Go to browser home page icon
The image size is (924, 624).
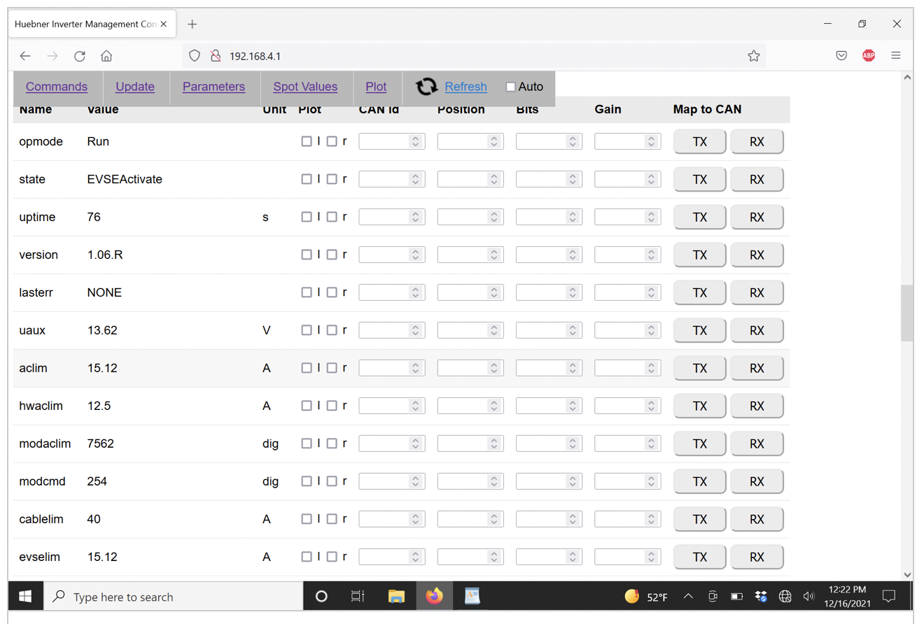tap(106, 56)
